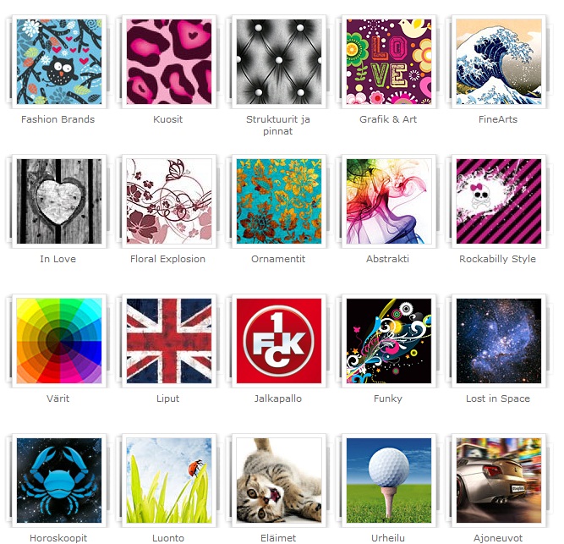The width and height of the screenshot is (564, 544).
Task: Open the Fashion Brands owl thumbnail
Action: pos(59,62)
